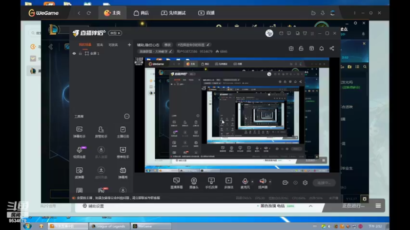The image size is (410, 230).
Task: Open toolbox more options circle
Action: [x=127, y=117]
